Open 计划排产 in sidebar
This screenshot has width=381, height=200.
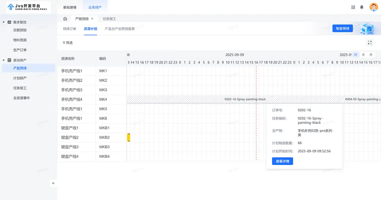20,78
